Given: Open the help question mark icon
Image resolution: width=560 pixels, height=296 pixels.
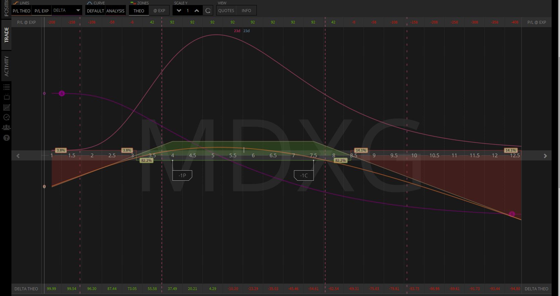Looking at the screenshot, I should 6,138.
